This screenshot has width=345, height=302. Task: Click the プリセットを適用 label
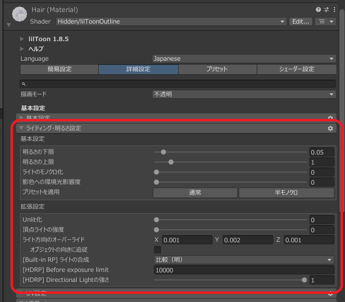pos(41,192)
